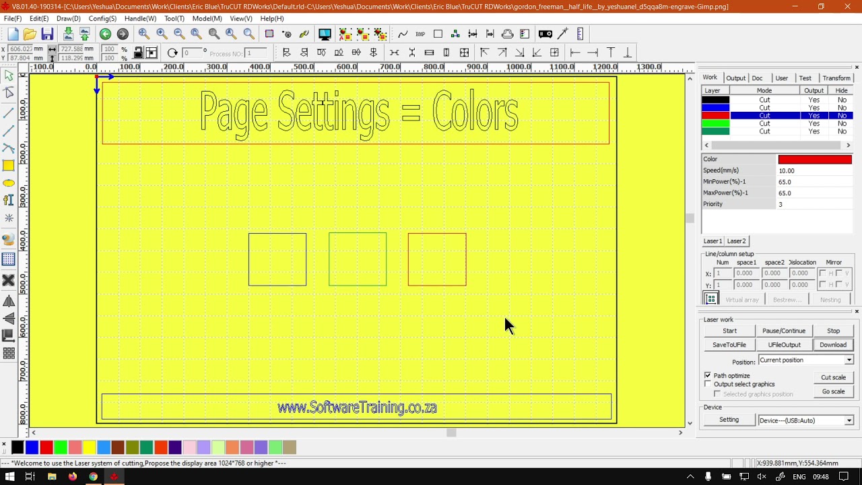Click the monitor Preview icon
Screen dimensions: 862x485
click(325, 34)
